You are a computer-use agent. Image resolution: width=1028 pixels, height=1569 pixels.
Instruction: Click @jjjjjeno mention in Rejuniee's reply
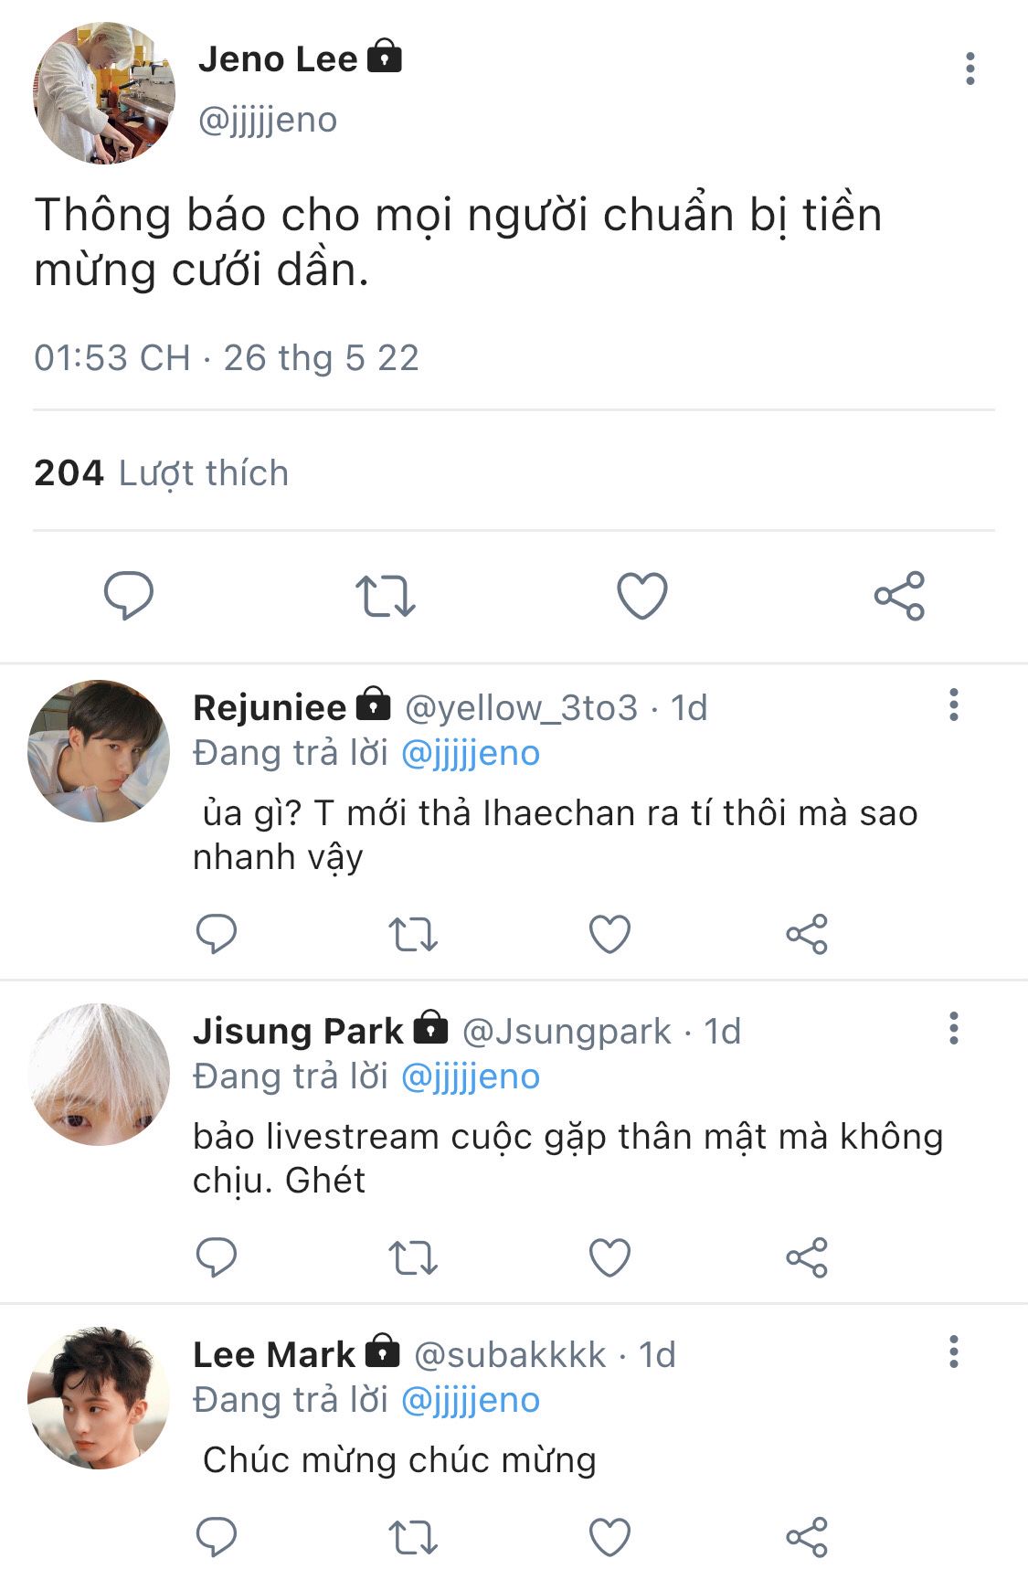click(471, 753)
